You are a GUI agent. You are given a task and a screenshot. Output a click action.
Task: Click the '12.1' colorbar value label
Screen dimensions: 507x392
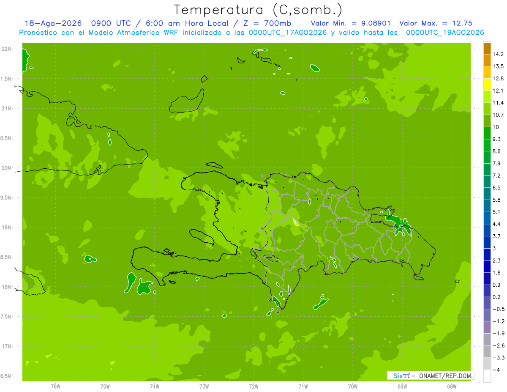(x=499, y=91)
